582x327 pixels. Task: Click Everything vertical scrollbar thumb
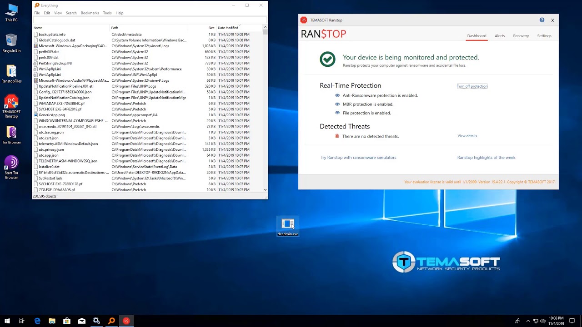point(265,33)
